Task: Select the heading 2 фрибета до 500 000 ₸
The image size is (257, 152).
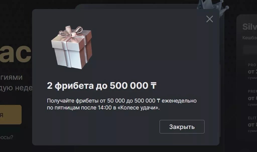Action: click(102, 86)
